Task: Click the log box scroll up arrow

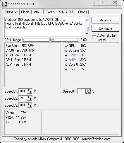Action: [x=87, y=20]
